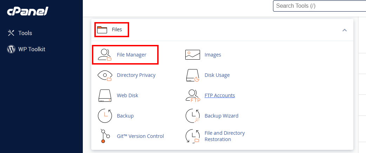Click the Disk Usage drive icon
Screen dimensions: 366x153
coord(193,75)
